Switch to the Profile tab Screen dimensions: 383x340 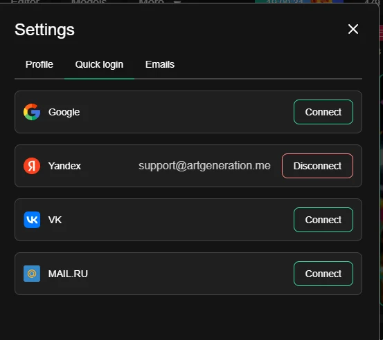coord(39,64)
